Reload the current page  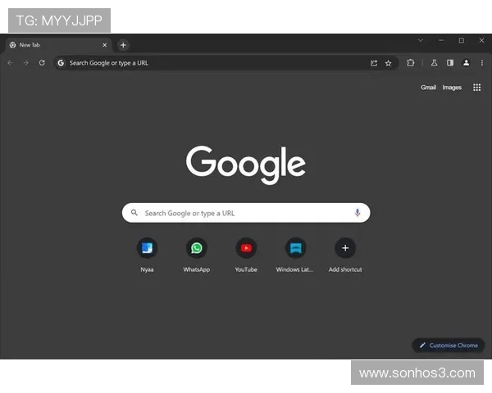click(42, 63)
